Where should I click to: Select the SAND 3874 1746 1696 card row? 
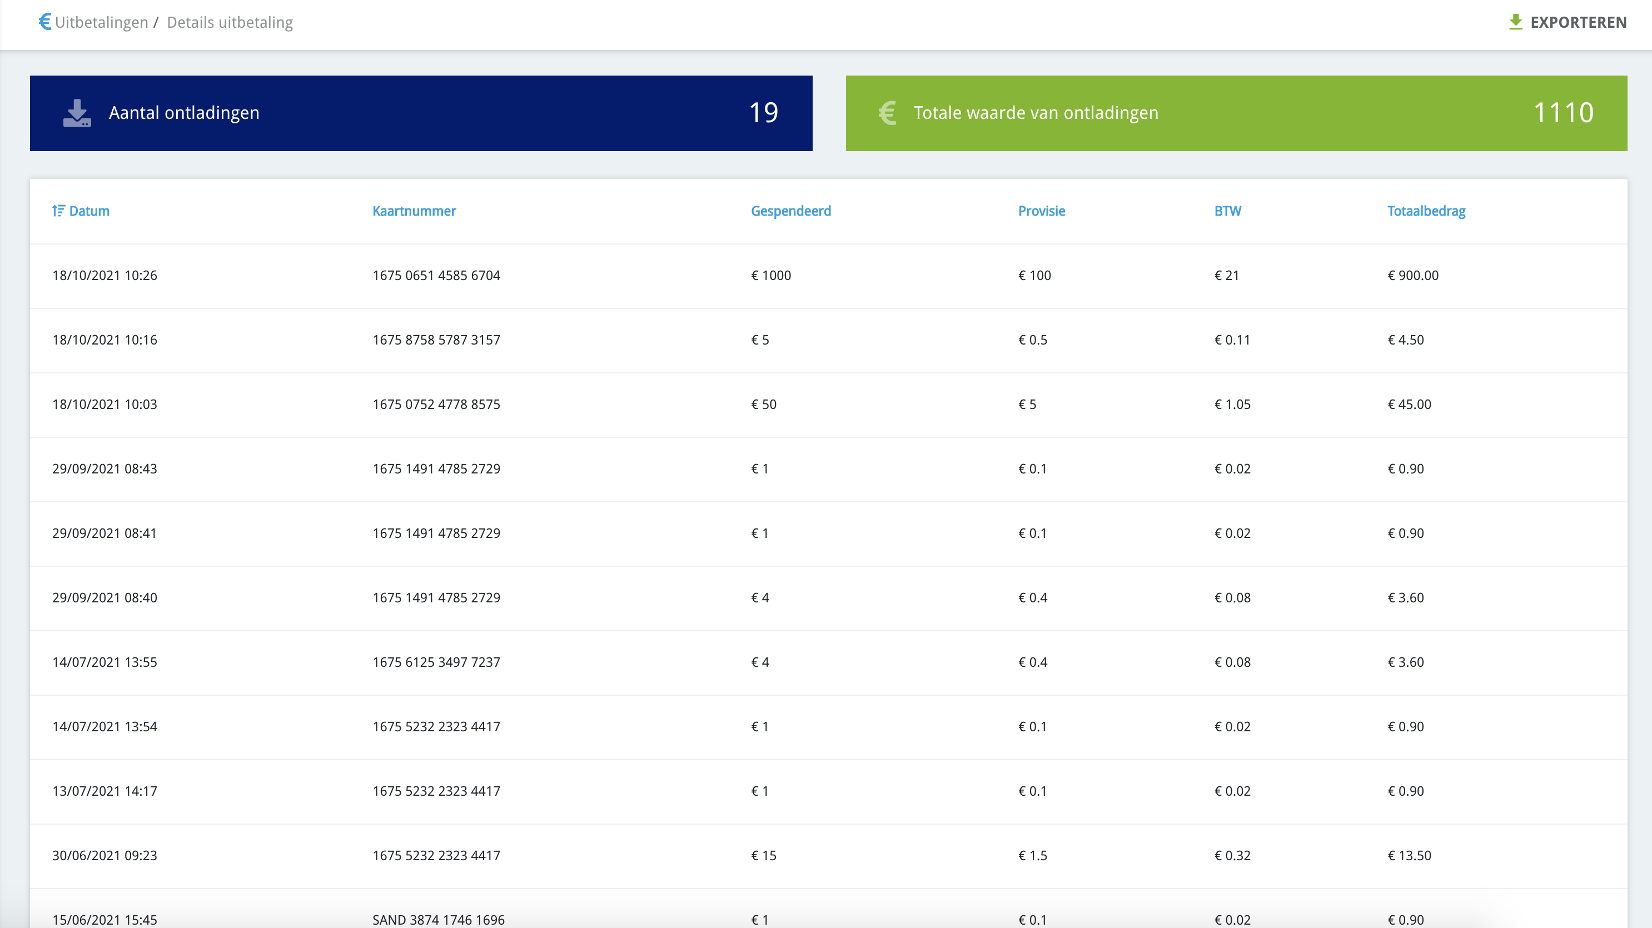[438, 920]
